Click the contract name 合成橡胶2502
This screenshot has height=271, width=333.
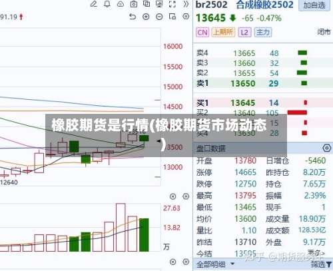[264, 5]
